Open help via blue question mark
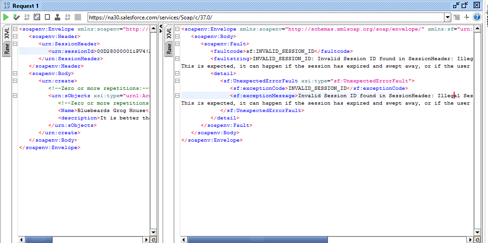This screenshot has width=488, height=243. tap(477, 18)
